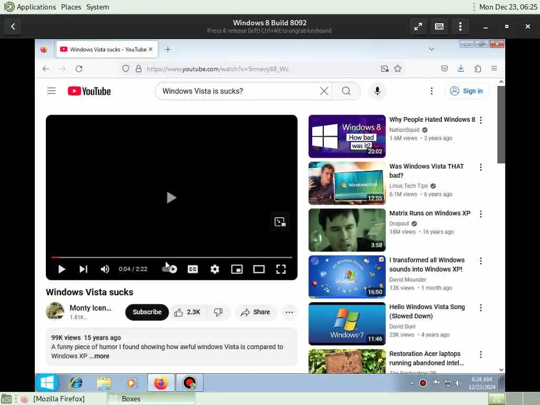The width and height of the screenshot is (540, 405).
Task: Go back in Firefox
Action: pos(46,69)
